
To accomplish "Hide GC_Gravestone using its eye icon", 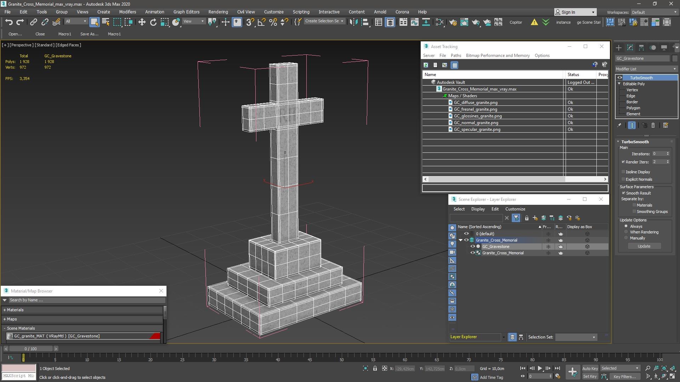I will (472, 247).
